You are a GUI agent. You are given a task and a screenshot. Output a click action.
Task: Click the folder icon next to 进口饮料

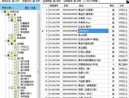click(x=15, y=73)
